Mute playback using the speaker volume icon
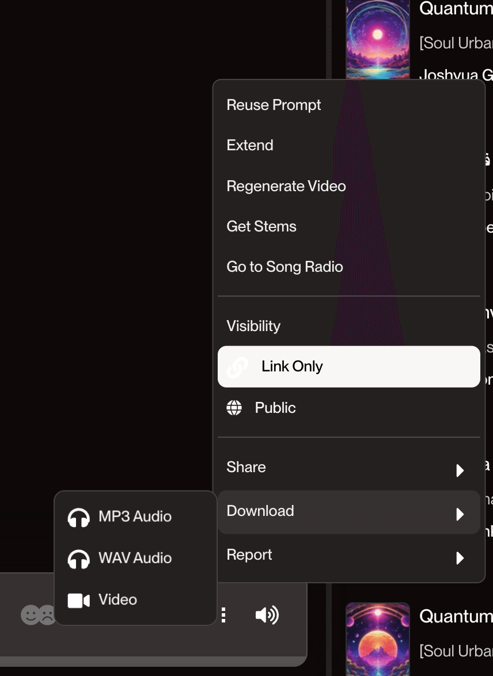493x676 pixels. click(267, 615)
